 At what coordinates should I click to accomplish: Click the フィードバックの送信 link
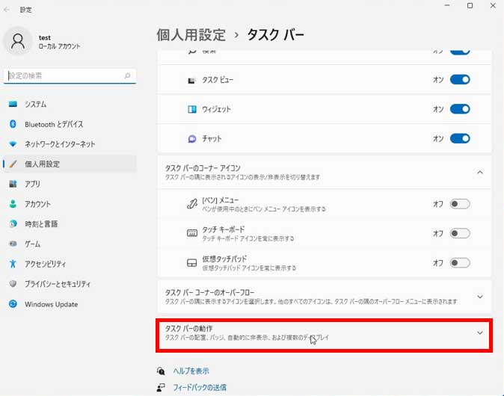point(199,387)
